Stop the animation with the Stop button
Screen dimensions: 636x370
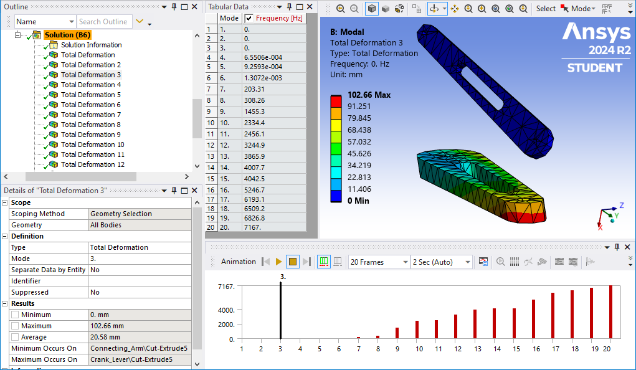pos(293,262)
